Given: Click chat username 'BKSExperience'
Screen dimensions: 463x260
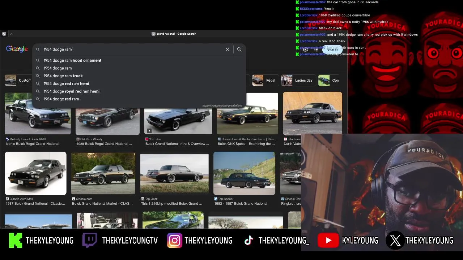Looking at the screenshot, I should click(311, 9).
